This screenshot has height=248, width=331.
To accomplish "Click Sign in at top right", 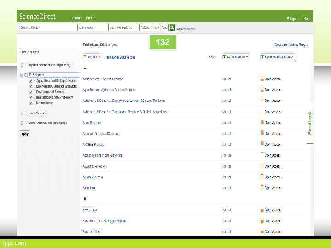I will coord(294,18).
